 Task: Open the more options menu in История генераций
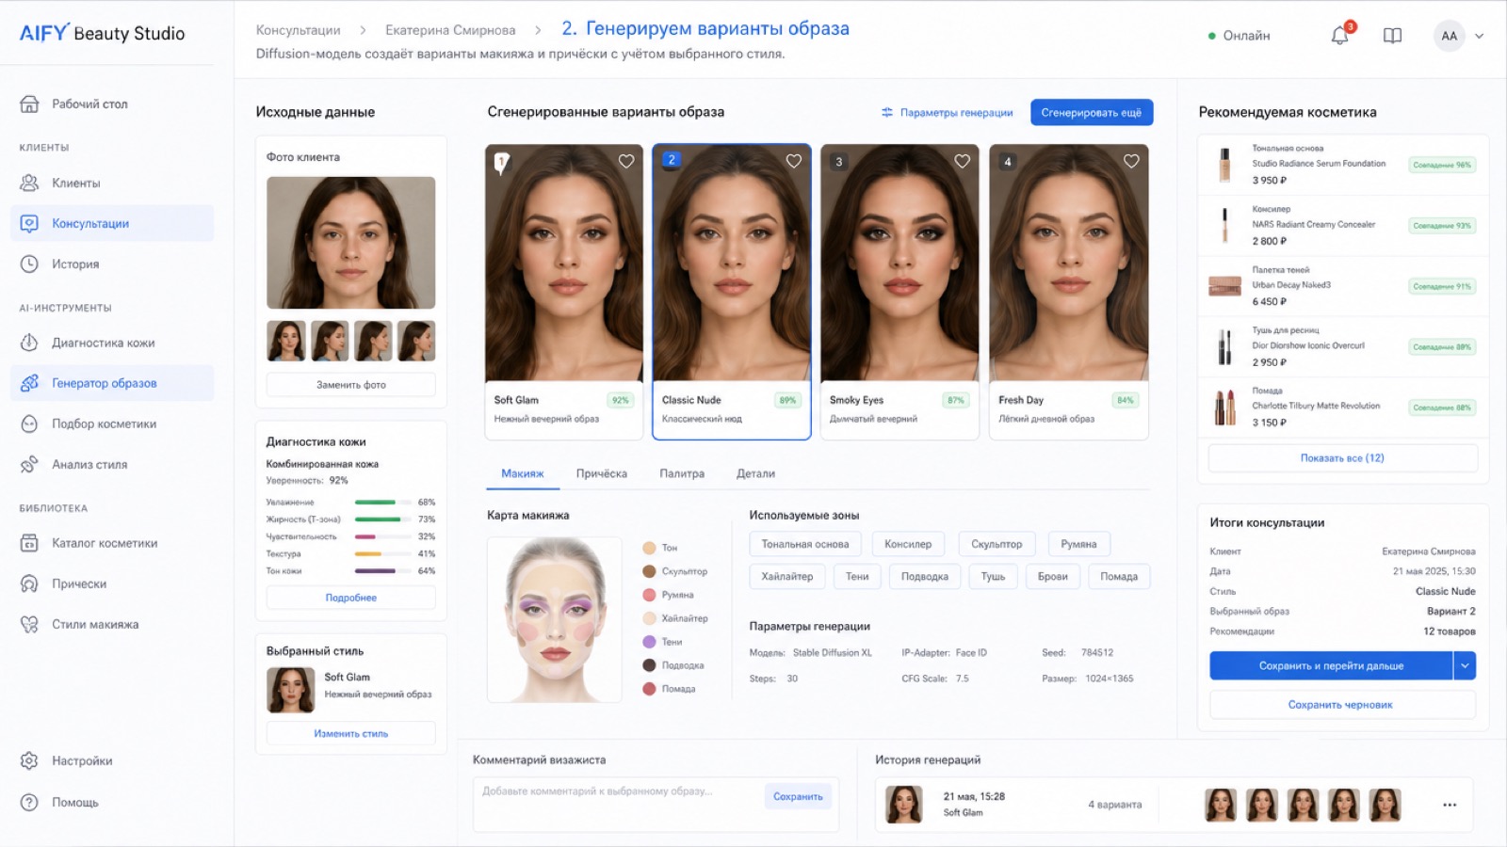click(1450, 805)
